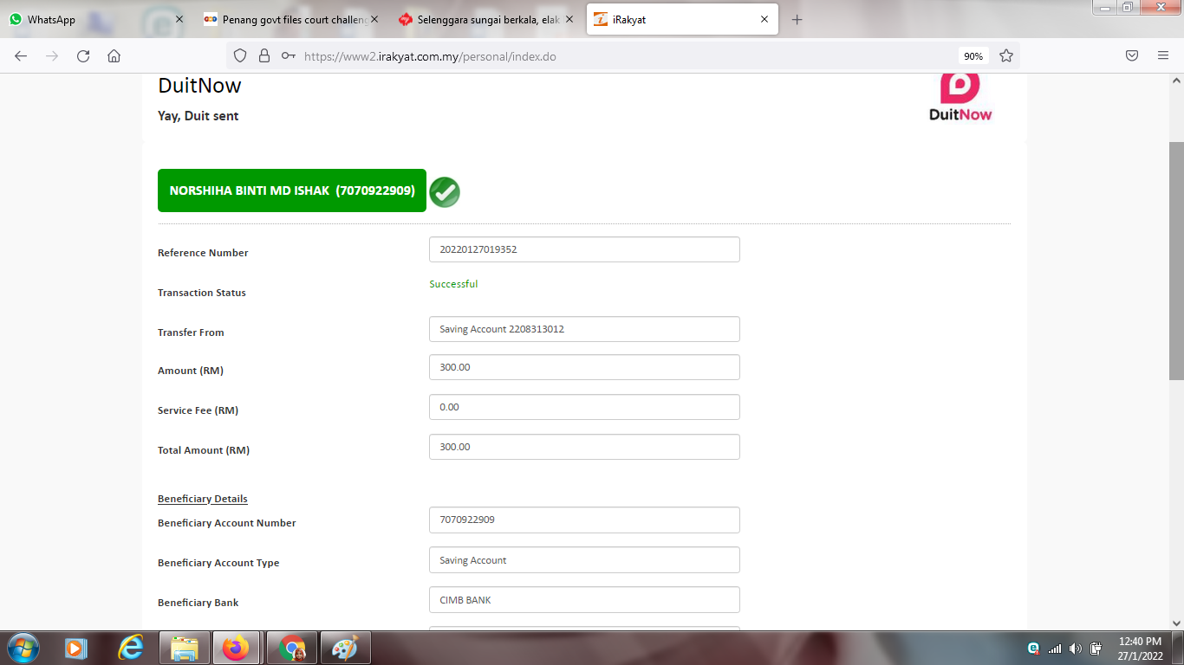Click the Beneficiary Account Type label
The width and height of the screenshot is (1184, 665).
[218, 563]
